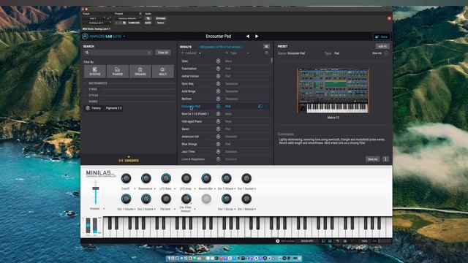The height and width of the screenshot is (263, 468).
Task: Open the factory default preset dropdown
Action: point(129,18)
